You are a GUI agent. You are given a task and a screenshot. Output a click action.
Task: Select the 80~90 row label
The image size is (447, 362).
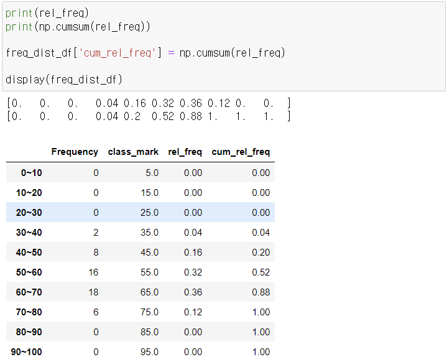29,332
